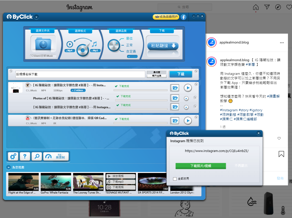This screenshot has width=292, height=218.
Task: Open the ByClick logo dropdown menu
Action: pyautogui.click(x=36, y=17)
